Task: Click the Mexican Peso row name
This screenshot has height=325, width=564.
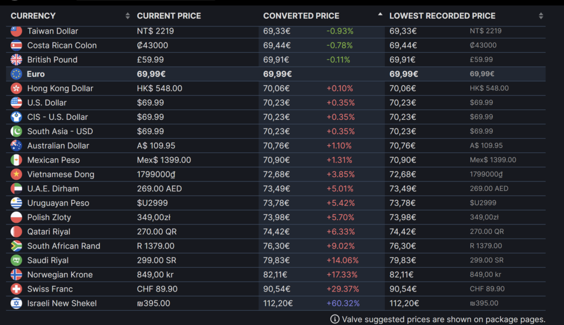Action: coord(53,160)
